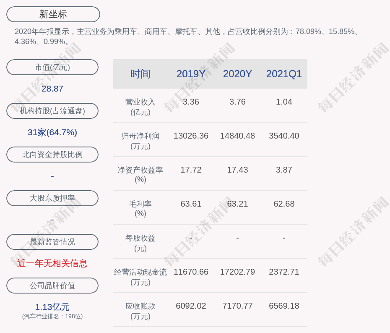Select receivables value 6092.02
This screenshot has width=390, height=333.
[x=191, y=306]
